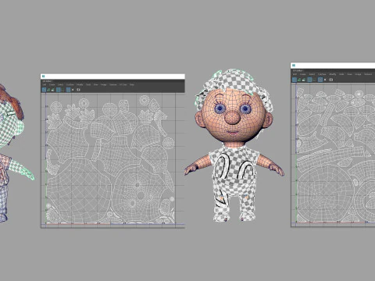The image size is (375, 281).
Task: Click the white X icon in right UV Editor toolbar
Action: pos(325,80)
